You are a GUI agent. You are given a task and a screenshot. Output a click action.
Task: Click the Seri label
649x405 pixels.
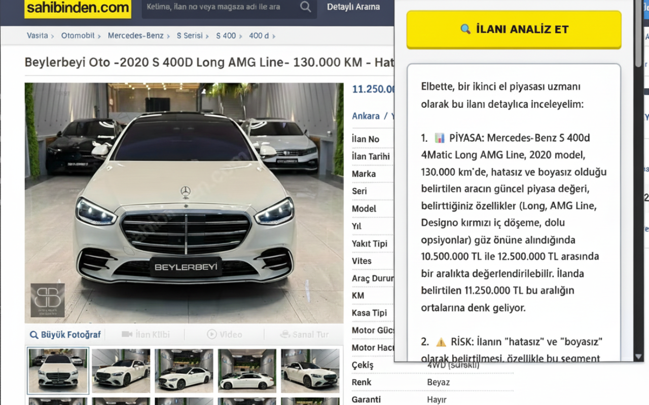[x=359, y=191]
